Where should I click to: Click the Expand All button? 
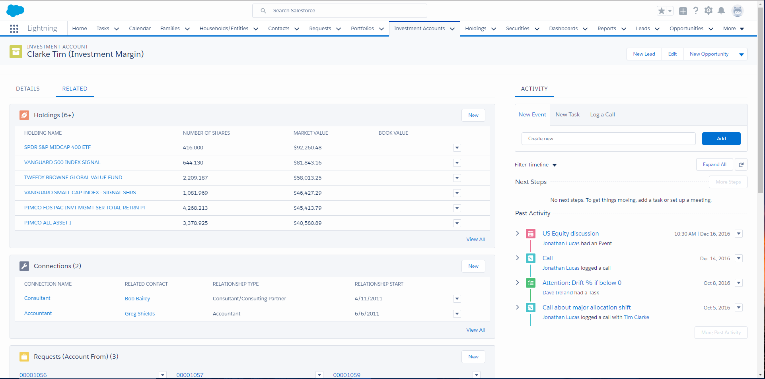click(714, 164)
